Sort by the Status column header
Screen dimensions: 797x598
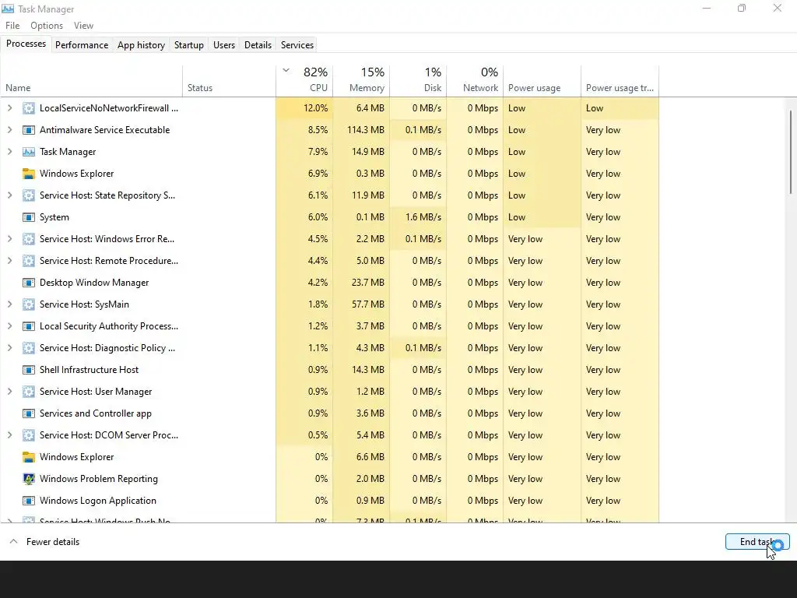pos(230,81)
